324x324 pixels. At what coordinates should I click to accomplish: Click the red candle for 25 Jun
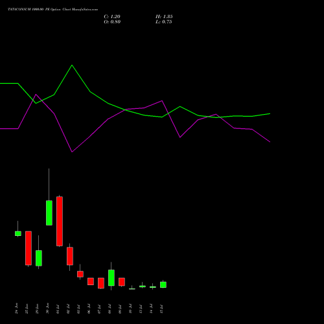[x=29, y=248]
